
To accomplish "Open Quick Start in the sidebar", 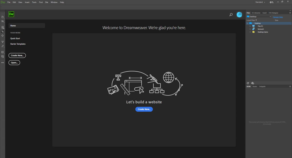I will pyautogui.click(x=15, y=38).
